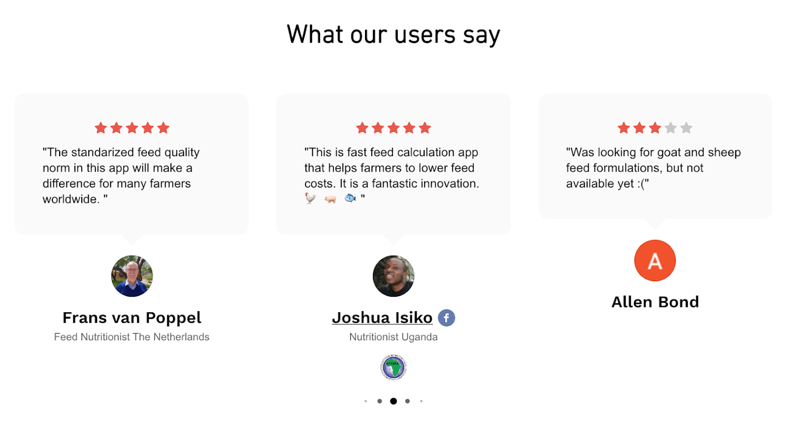Click Frans van Poppel's profile photo
The height and width of the screenshot is (422, 788).
pyautogui.click(x=132, y=276)
